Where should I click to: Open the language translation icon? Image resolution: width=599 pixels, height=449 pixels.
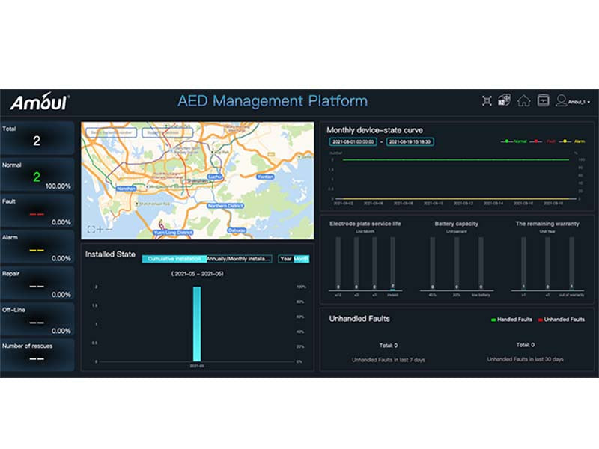504,100
